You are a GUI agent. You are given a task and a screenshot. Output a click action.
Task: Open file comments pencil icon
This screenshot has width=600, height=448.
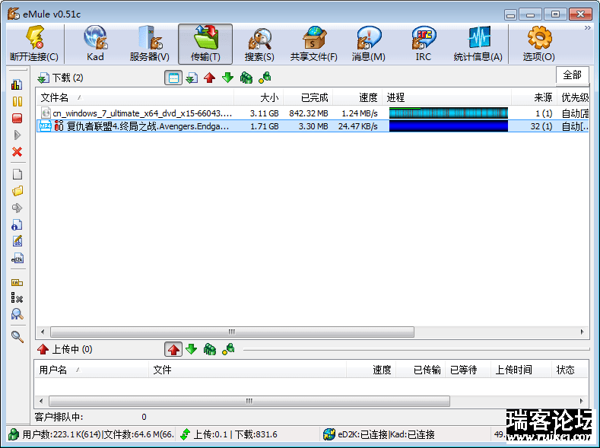(17, 241)
